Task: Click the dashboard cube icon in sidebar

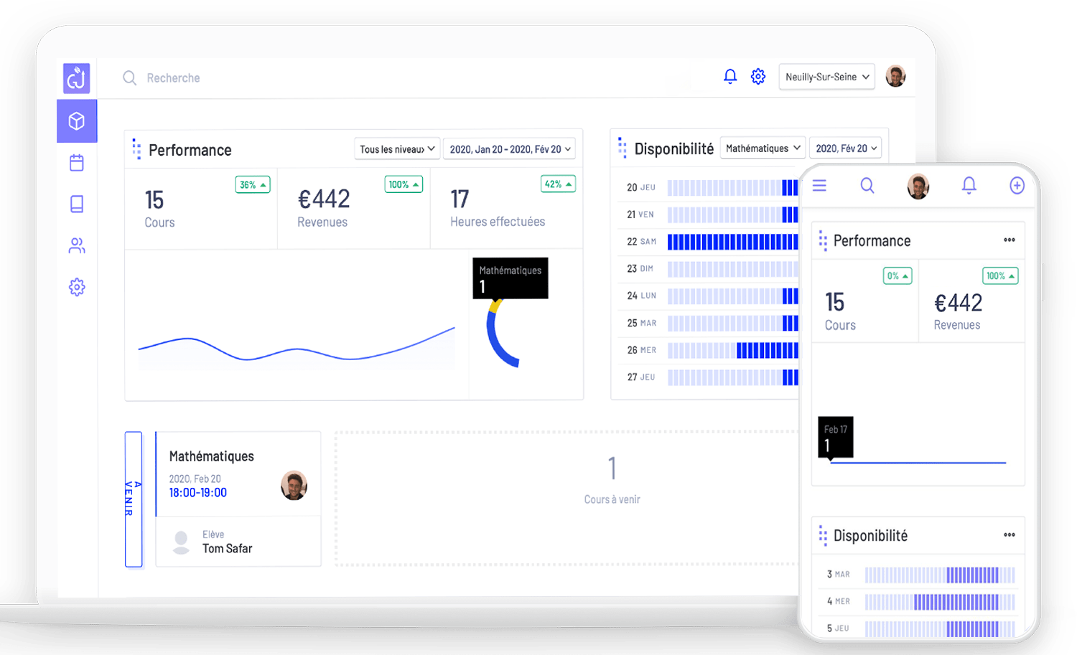Action: (77, 121)
